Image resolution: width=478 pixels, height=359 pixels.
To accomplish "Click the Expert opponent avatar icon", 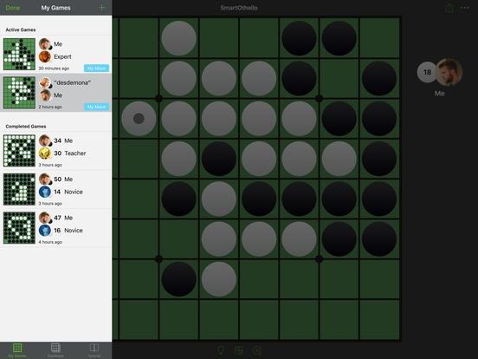I will coord(45,56).
